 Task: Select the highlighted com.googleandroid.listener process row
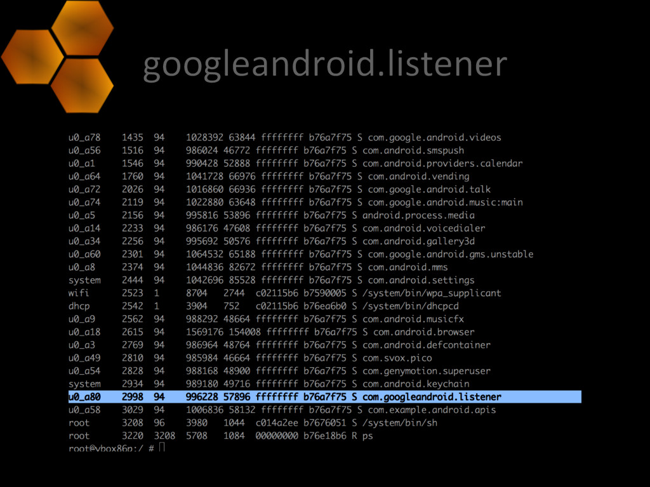(324, 397)
